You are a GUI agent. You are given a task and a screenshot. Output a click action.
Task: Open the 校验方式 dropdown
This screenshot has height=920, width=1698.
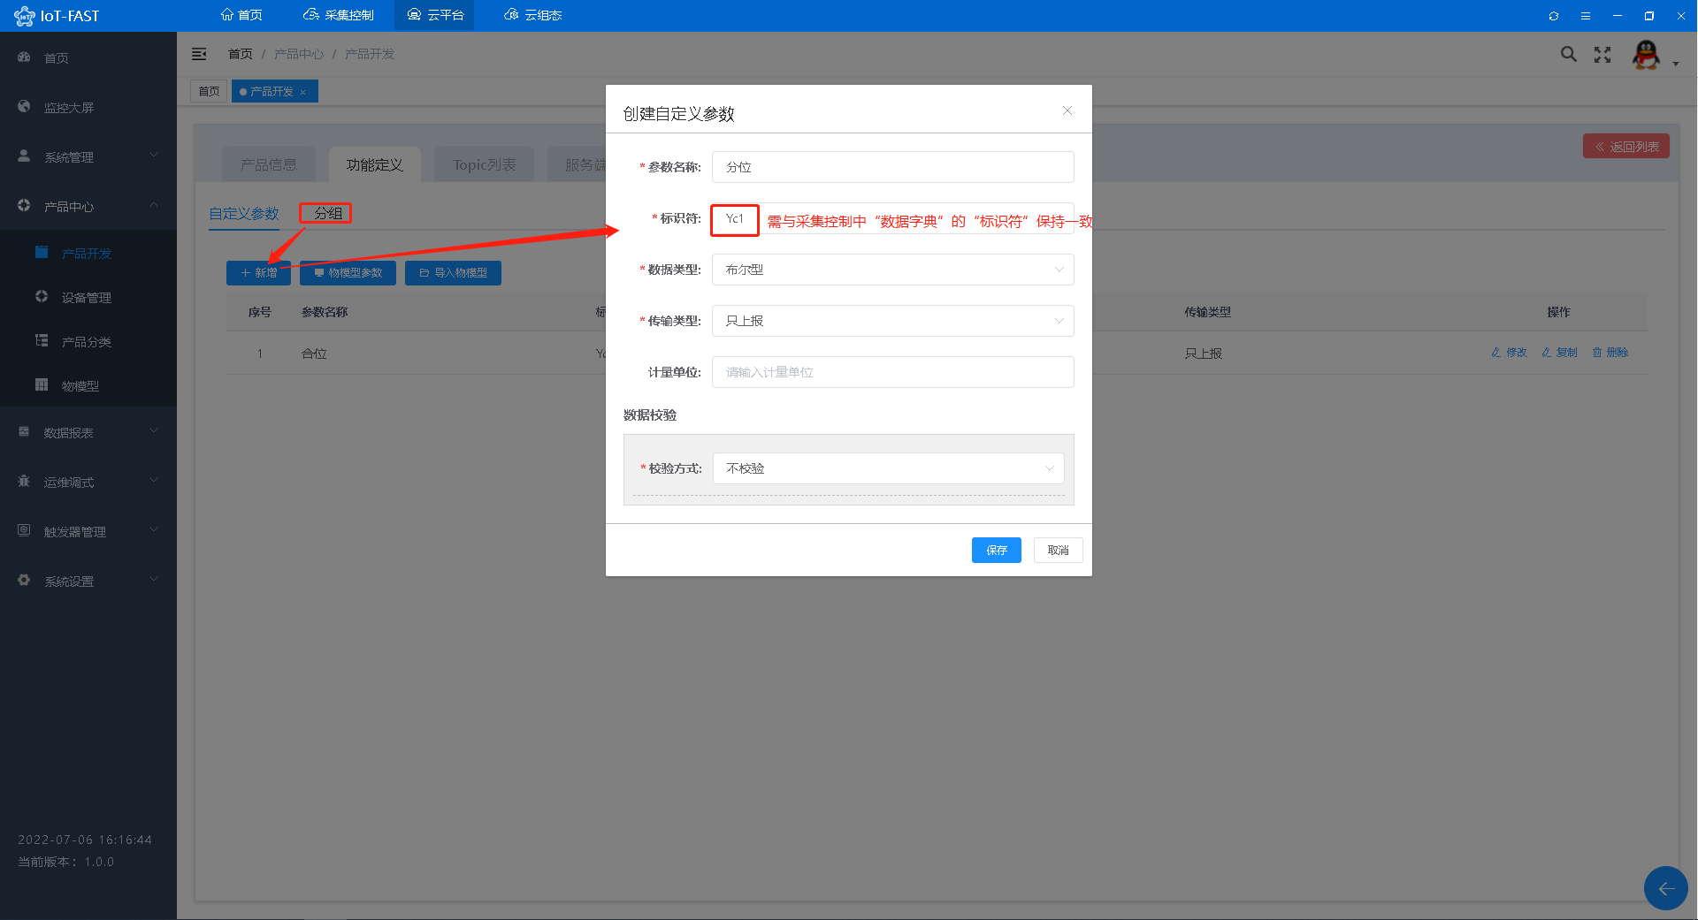889,468
